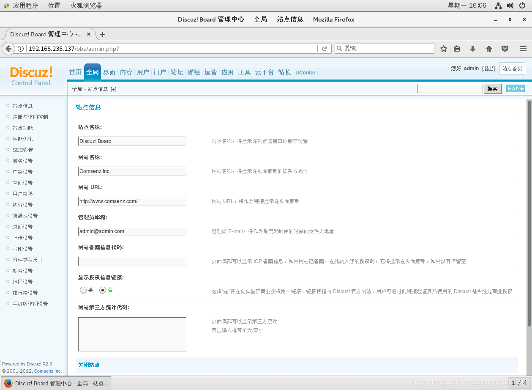The height and width of the screenshot is (390, 532).
Task: Switch to the 群组 tab
Action: point(194,72)
